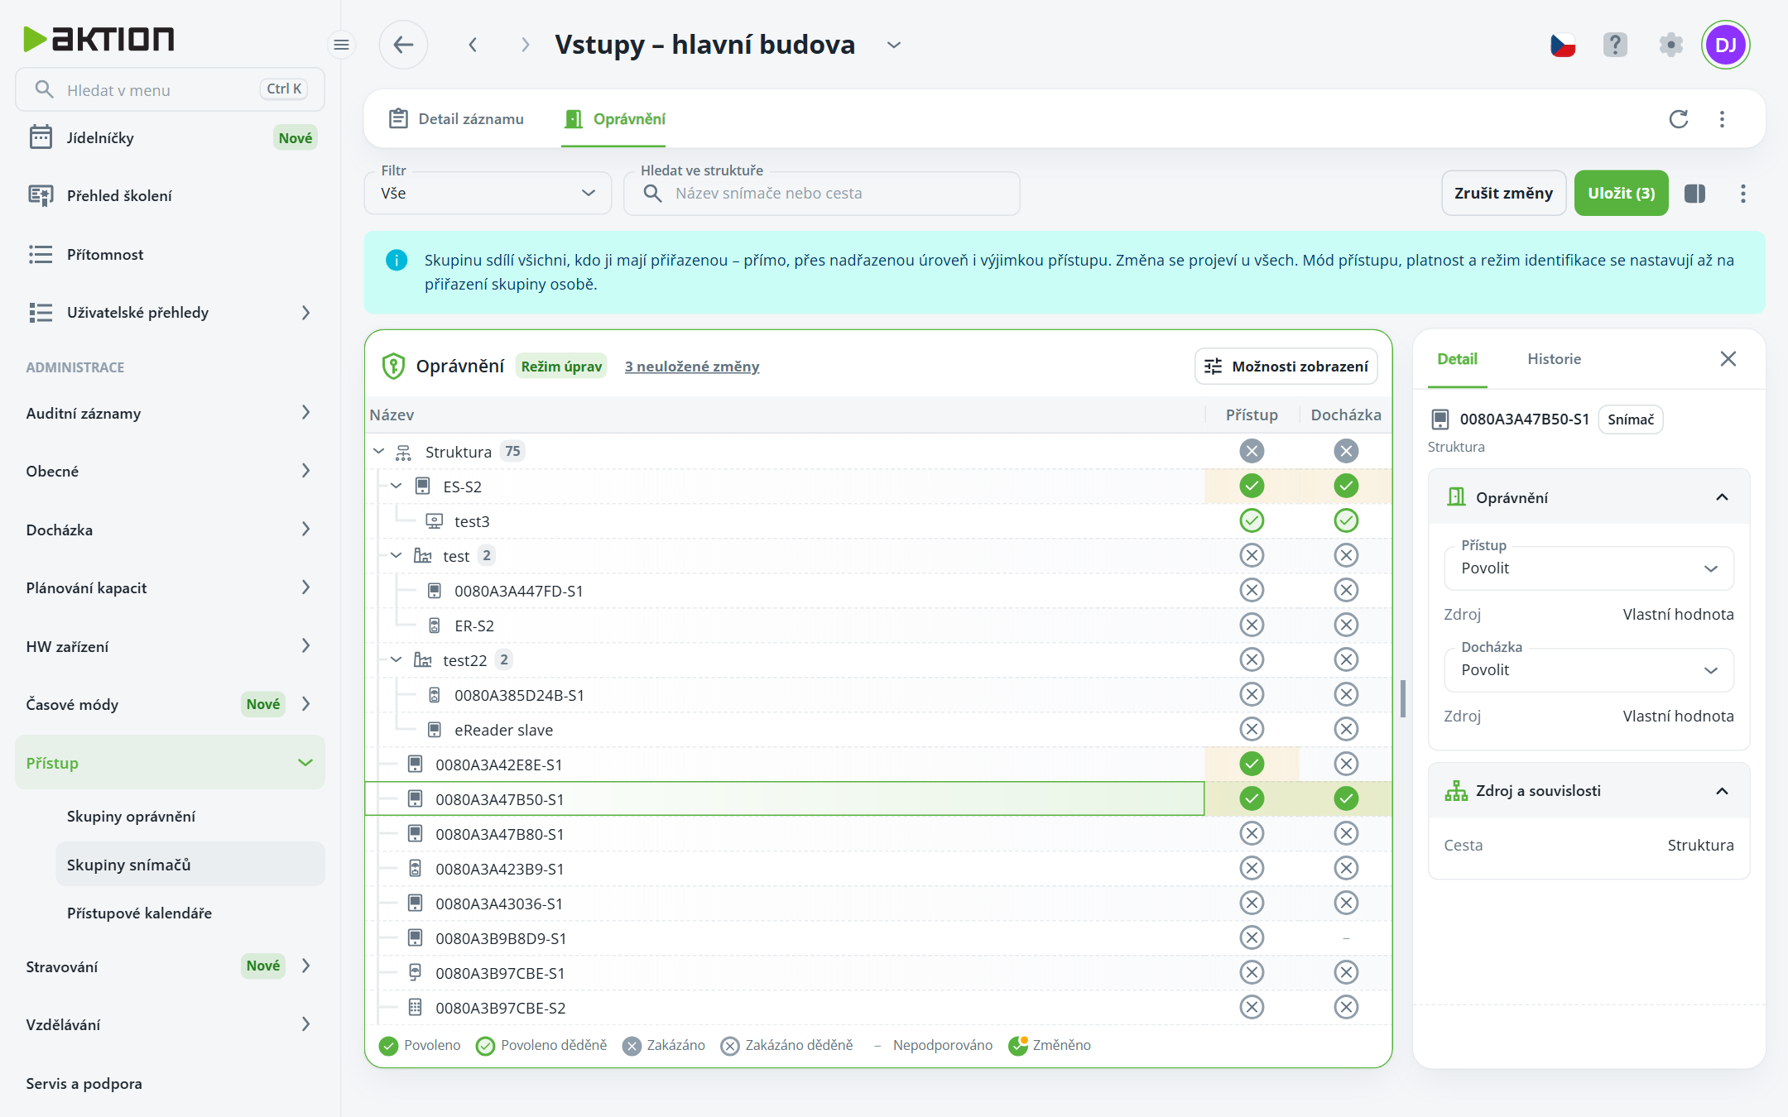Click the blue info icon in the banner
This screenshot has width=1788, height=1117.
click(x=397, y=260)
